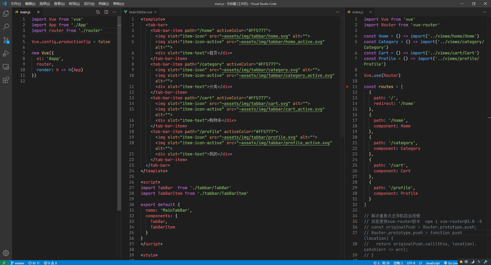This screenshot has width=491, height=265.
Task: Open problems panel from errors and warnings count
Action: click(50, 263)
